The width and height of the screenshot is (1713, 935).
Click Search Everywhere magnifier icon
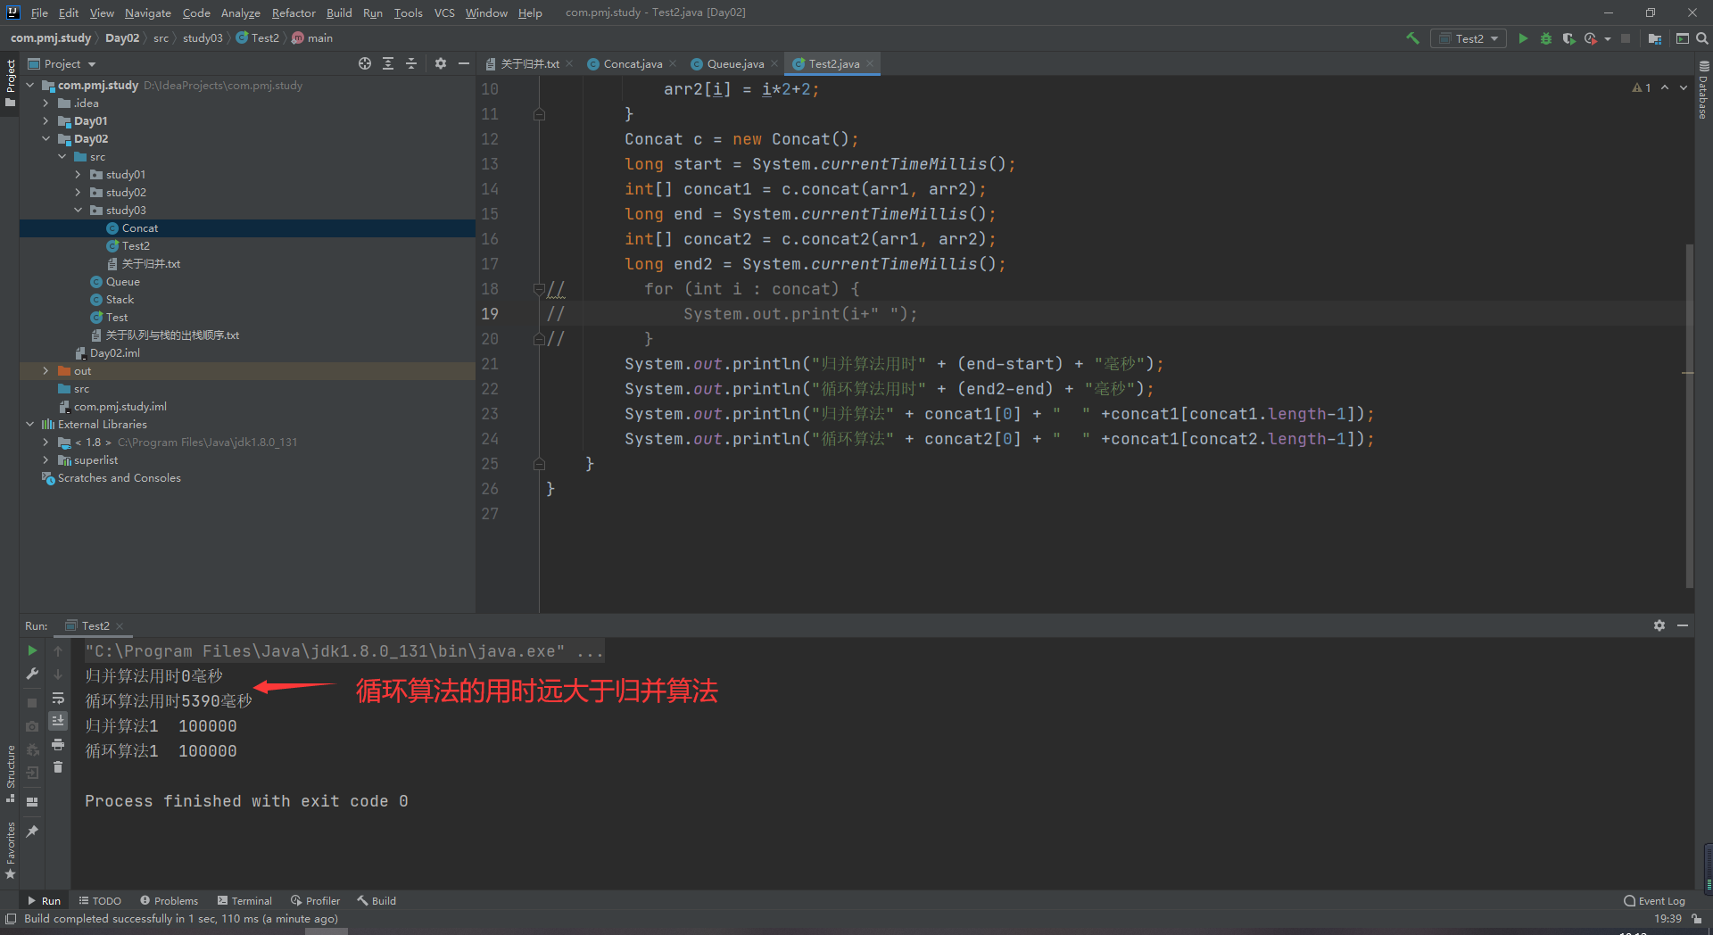click(1702, 38)
